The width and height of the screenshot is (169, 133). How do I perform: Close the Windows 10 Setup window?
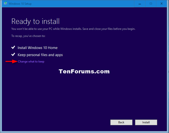(163, 4)
